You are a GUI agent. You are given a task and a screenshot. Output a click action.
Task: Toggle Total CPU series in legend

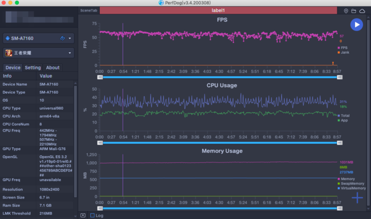pos(344,116)
